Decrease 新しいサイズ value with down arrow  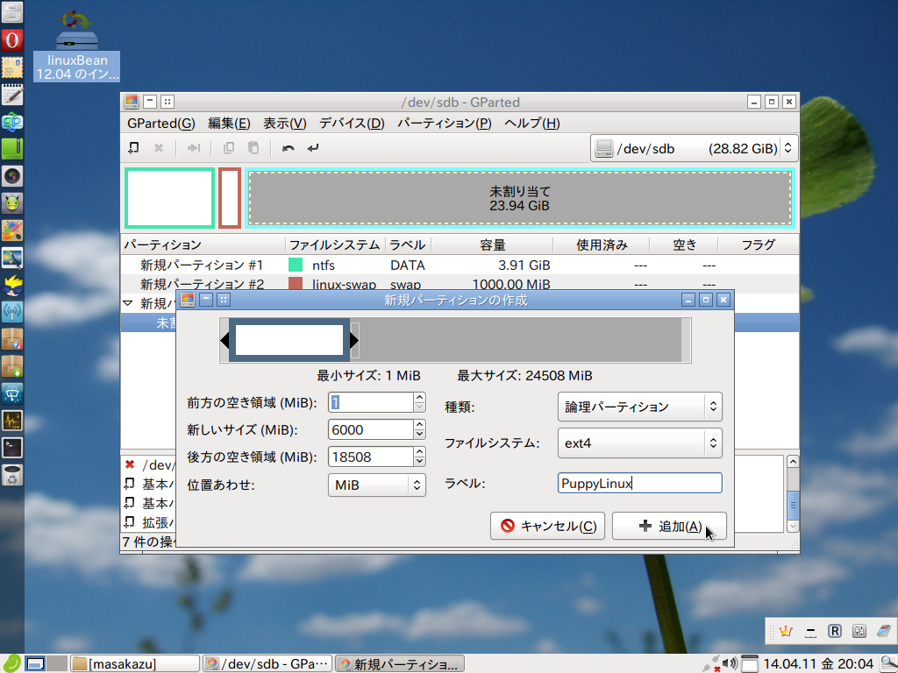[x=419, y=435]
